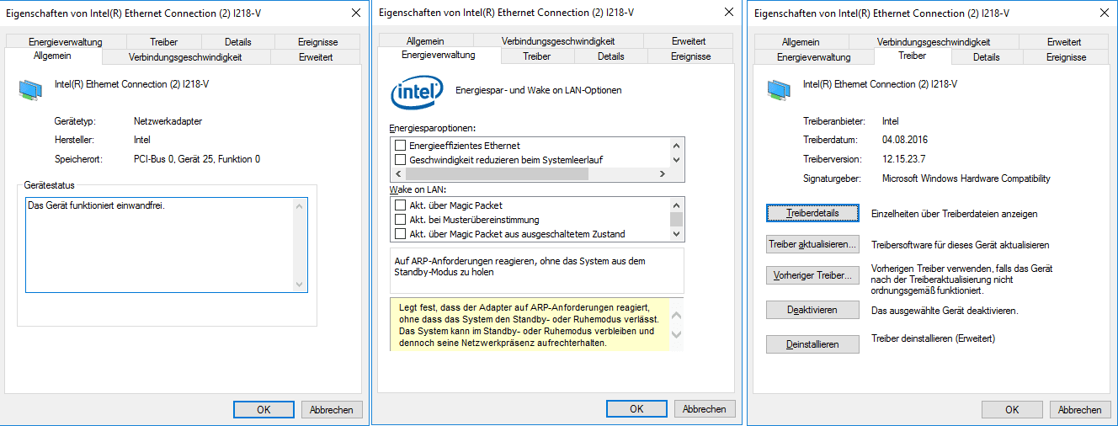Click Gerätetyp value Netzwerkadapter
This screenshot has width=1118, height=426.
coord(168,121)
